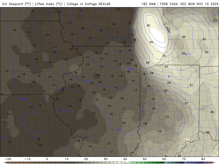Image resolution: width=219 pixels, height=164 pixels.
Task: Click the '40' label on the color scale
Action: 125,159
